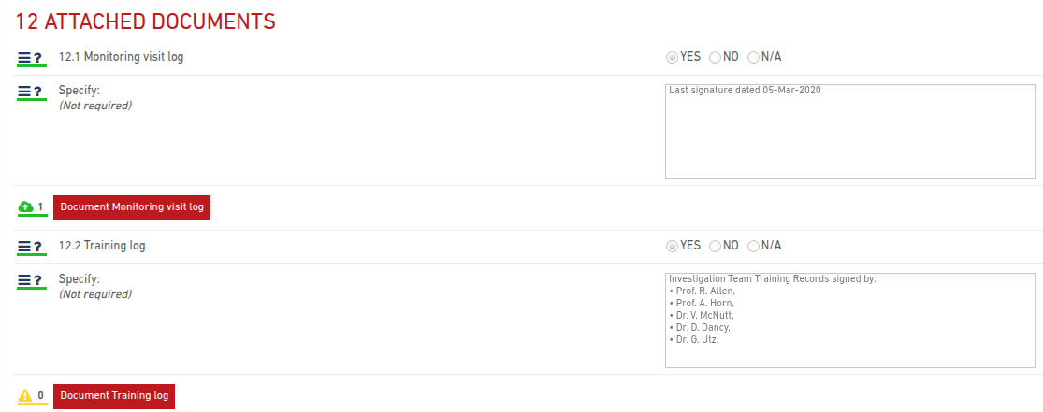The height and width of the screenshot is (412, 1043).
Task: Open the list icon beside 12.1 Monitoring visit log
Action: 24,58
